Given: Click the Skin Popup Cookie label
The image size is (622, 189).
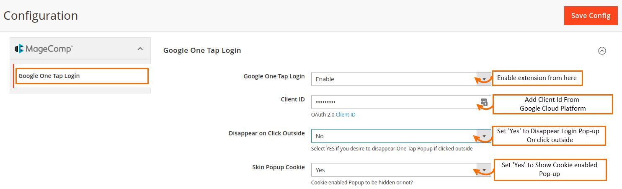Looking at the screenshot, I should pyautogui.click(x=279, y=167).
